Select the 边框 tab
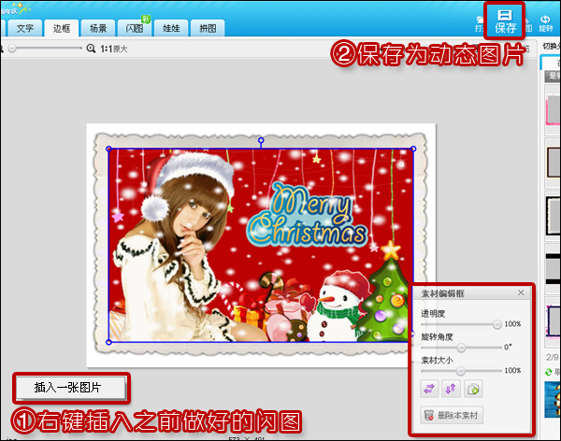Image resolution: width=561 pixels, height=441 pixels. 62,28
